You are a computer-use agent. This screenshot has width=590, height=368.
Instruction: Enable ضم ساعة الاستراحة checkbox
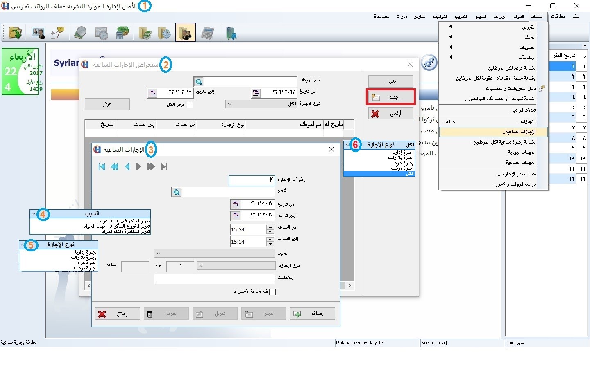[272, 292]
